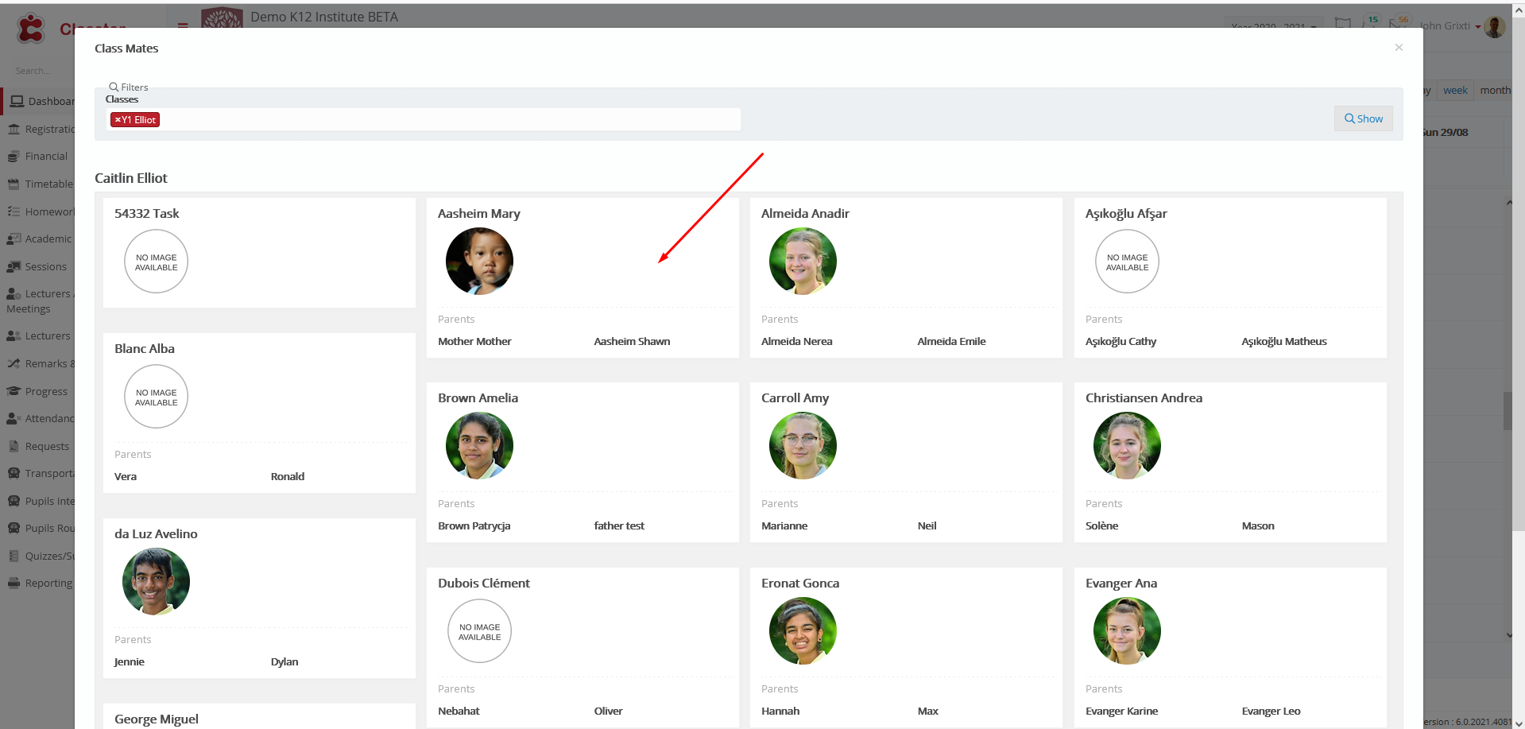Click the Classter logo
This screenshot has width=1525, height=729.
pyautogui.click(x=72, y=29)
